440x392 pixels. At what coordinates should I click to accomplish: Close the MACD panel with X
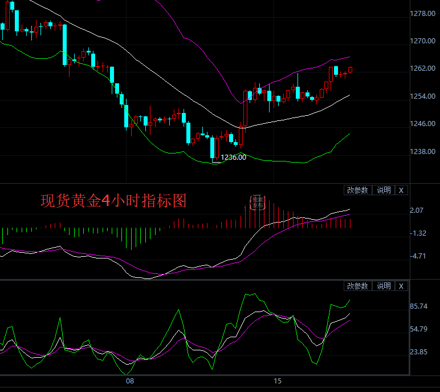pos(401,190)
